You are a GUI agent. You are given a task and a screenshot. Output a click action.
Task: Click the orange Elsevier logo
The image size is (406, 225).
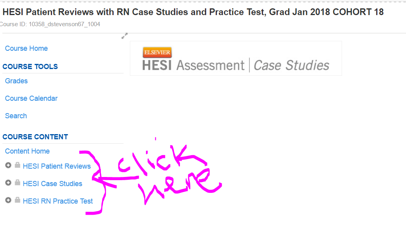pos(157,52)
